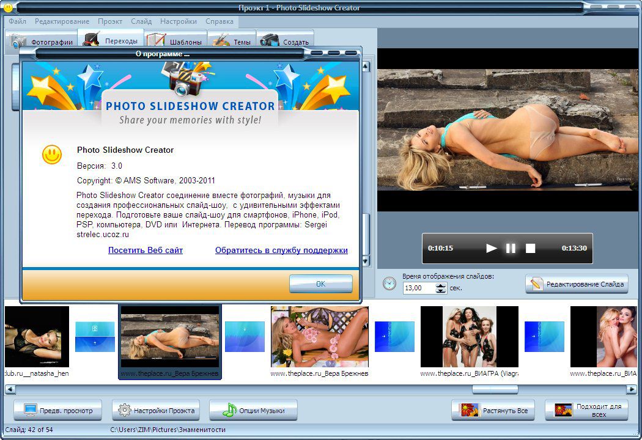Viewport: 642px width, 440px height.
Task: Click the Подходит для всех button
Action: 586,410
